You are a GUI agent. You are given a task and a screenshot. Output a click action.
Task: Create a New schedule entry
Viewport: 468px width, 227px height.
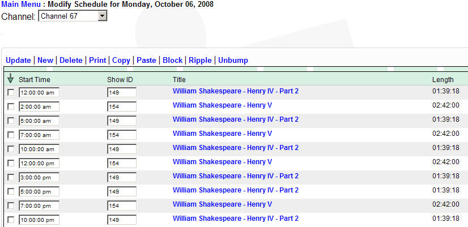(x=45, y=60)
